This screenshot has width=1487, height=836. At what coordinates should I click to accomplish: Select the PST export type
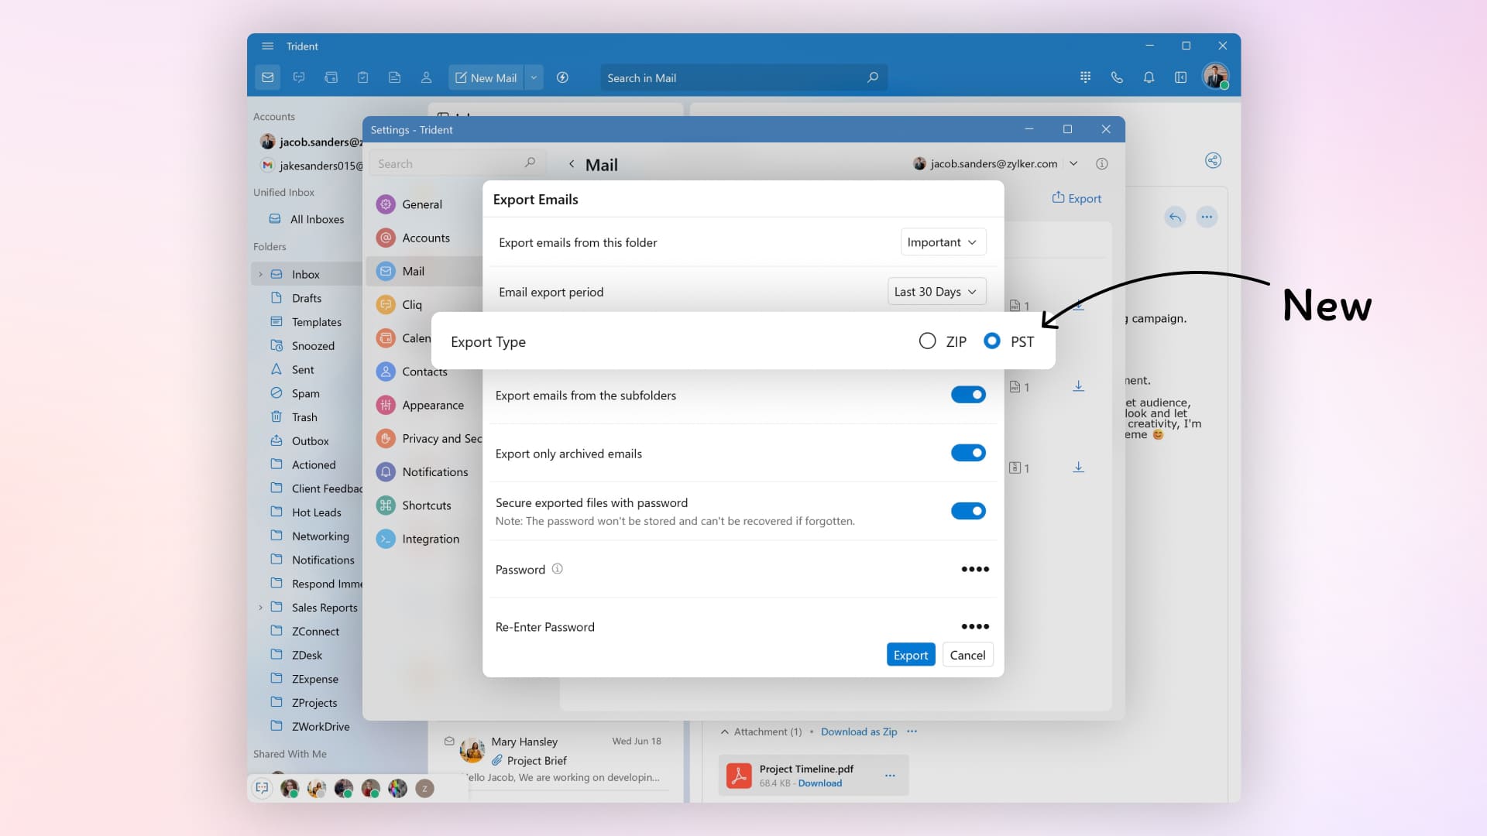pyautogui.click(x=991, y=341)
